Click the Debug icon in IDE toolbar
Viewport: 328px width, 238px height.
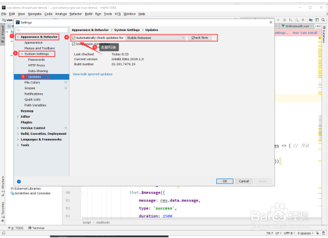284,20
